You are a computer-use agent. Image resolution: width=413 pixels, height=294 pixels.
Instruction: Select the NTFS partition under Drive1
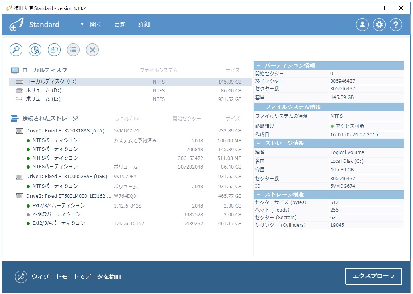(130, 186)
